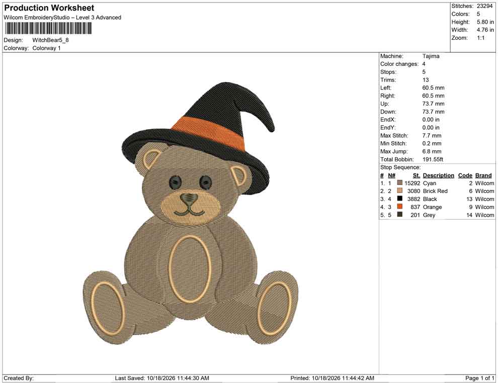Click the St. column header
Screen dimensions: 498x383
point(417,175)
